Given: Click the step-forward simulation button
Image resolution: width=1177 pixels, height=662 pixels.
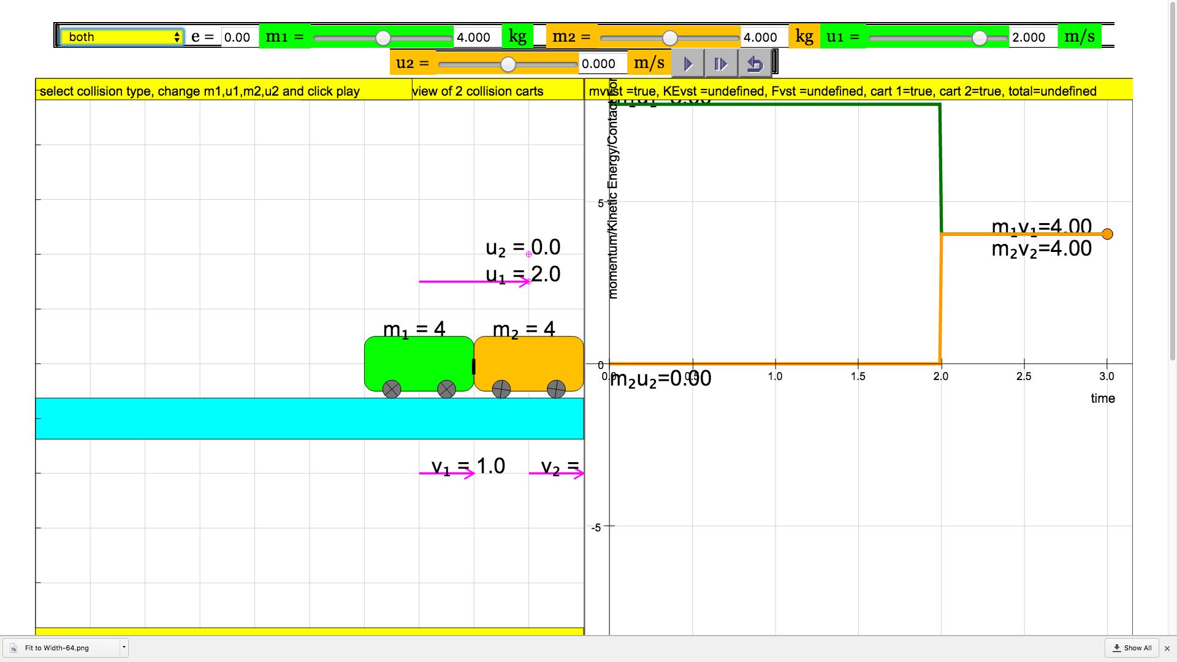Looking at the screenshot, I should 721,64.
